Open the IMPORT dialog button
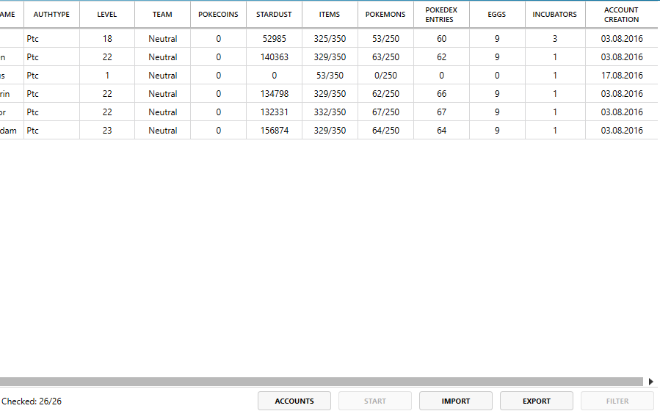 456,401
